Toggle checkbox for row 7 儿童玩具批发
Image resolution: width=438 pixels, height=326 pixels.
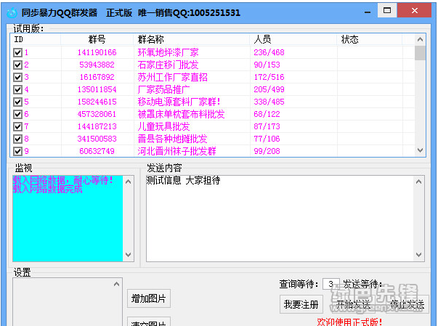point(17,126)
